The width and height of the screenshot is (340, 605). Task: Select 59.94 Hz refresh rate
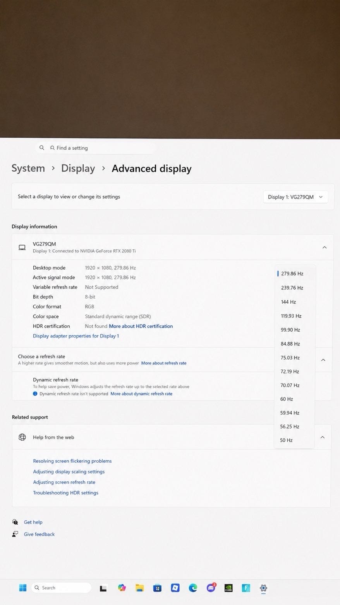294,413
